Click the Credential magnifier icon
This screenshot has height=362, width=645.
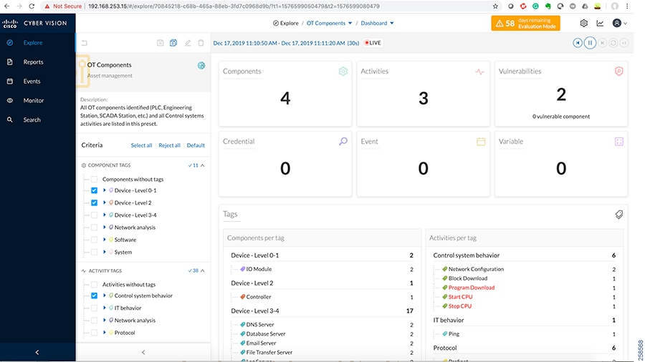click(x=343, y=142)
